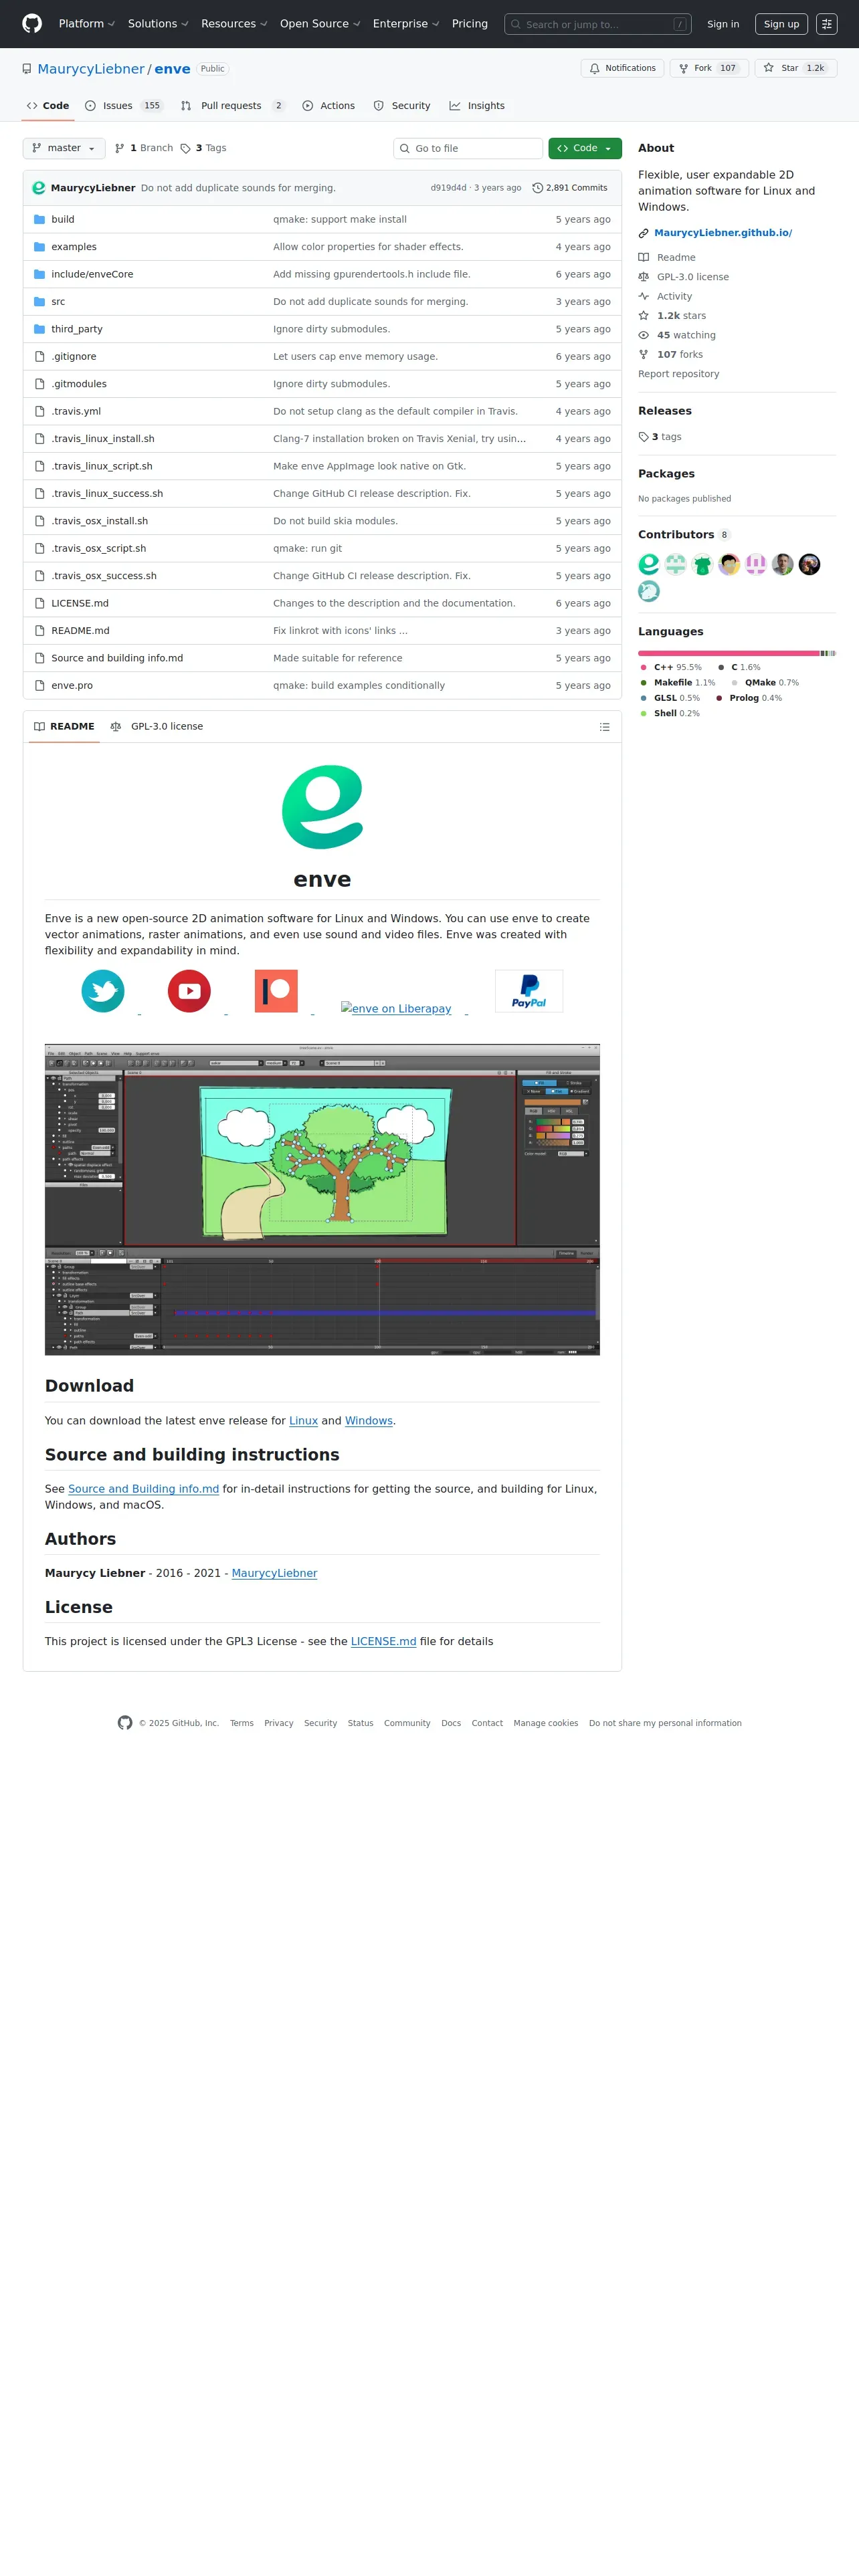Screen dimensions: 859x2576
Task: Select the GPL-3.0 license tab in README panel
Action: click(157, 727)
